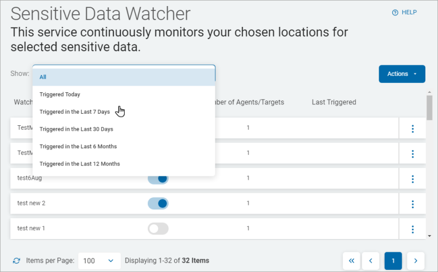Disable the test new 2 watcher toggle
This screenshot has height=272, width=438.
pyautogui.click(x=158, y=203)
